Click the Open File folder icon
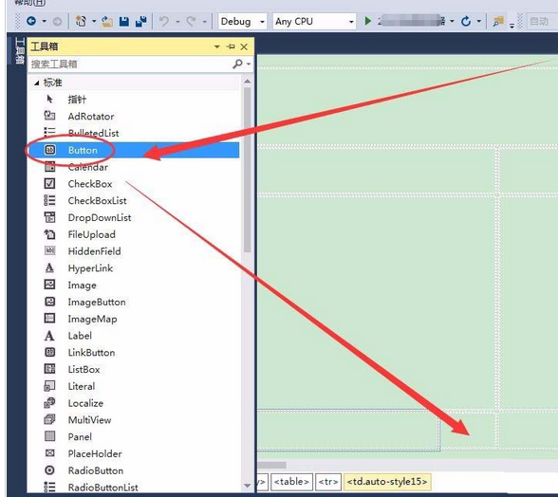Viewport: 558px width, 497px height. (106, 22)
